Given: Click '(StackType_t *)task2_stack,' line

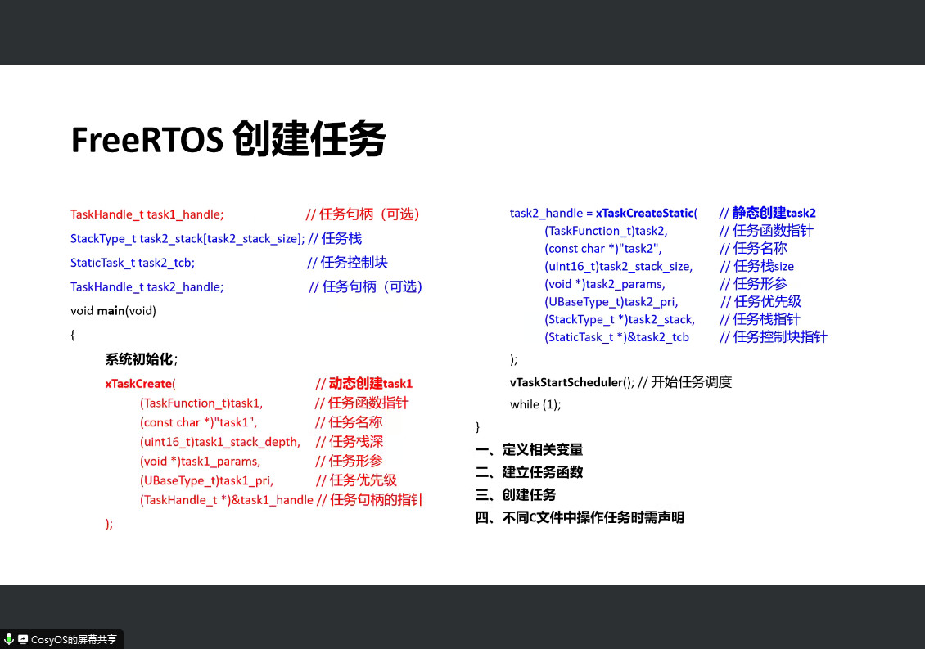Looking at the screenshot, I should coord(620,319).
